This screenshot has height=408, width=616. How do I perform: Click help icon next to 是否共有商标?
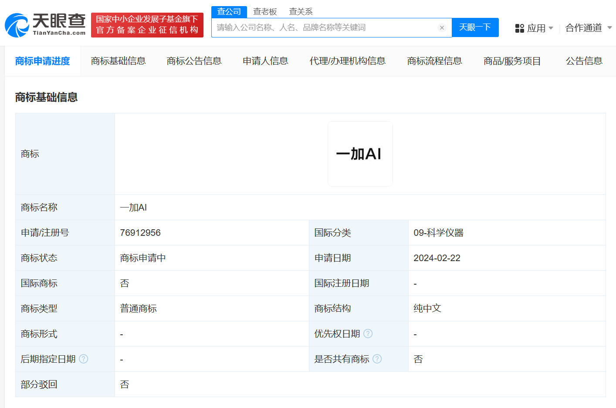tap(377, 359)
